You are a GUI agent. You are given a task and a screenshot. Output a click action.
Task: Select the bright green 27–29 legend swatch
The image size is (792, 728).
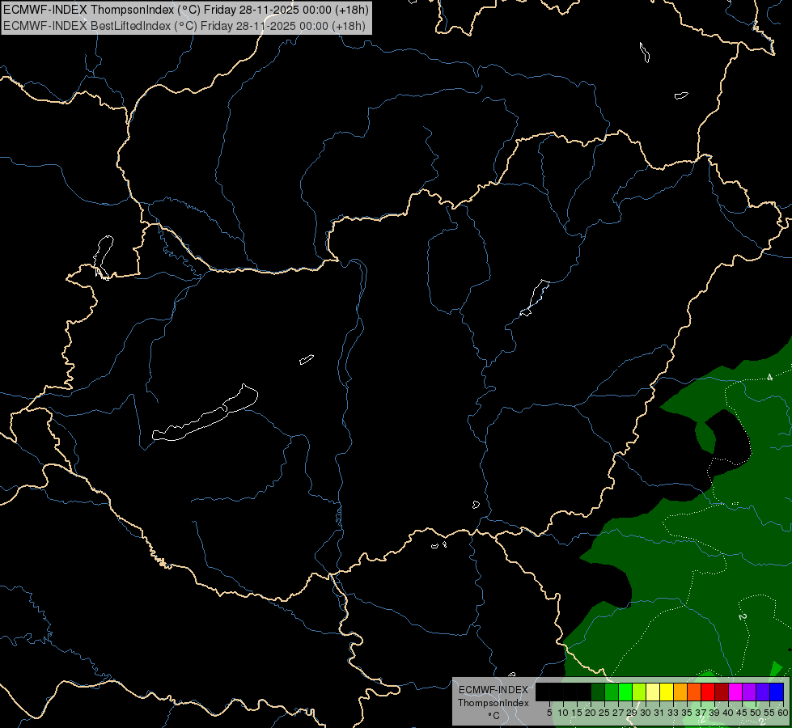(625, 692)
